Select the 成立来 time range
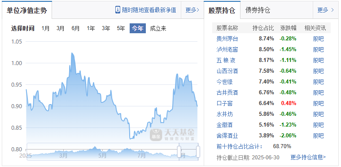 (x=158, y=28)
